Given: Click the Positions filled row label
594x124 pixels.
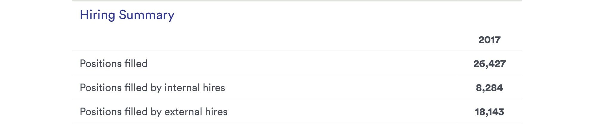Looking at the screenshot, I should pyautogui.click(x=113, y=63).
